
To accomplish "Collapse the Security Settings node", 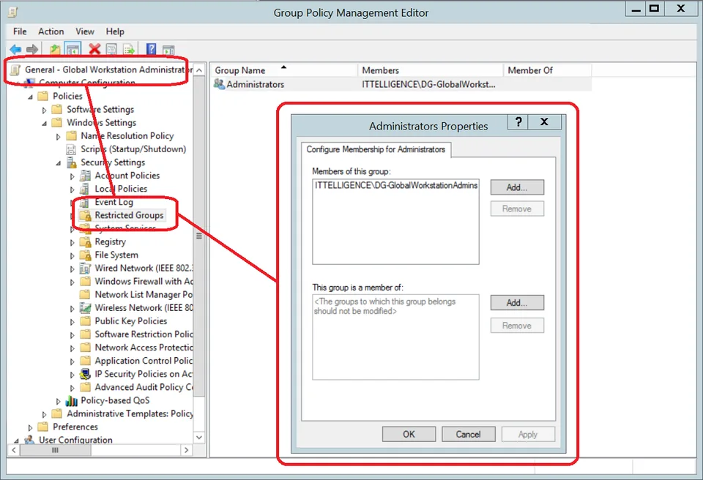I will pyautogui.click(x=59, y=163).
